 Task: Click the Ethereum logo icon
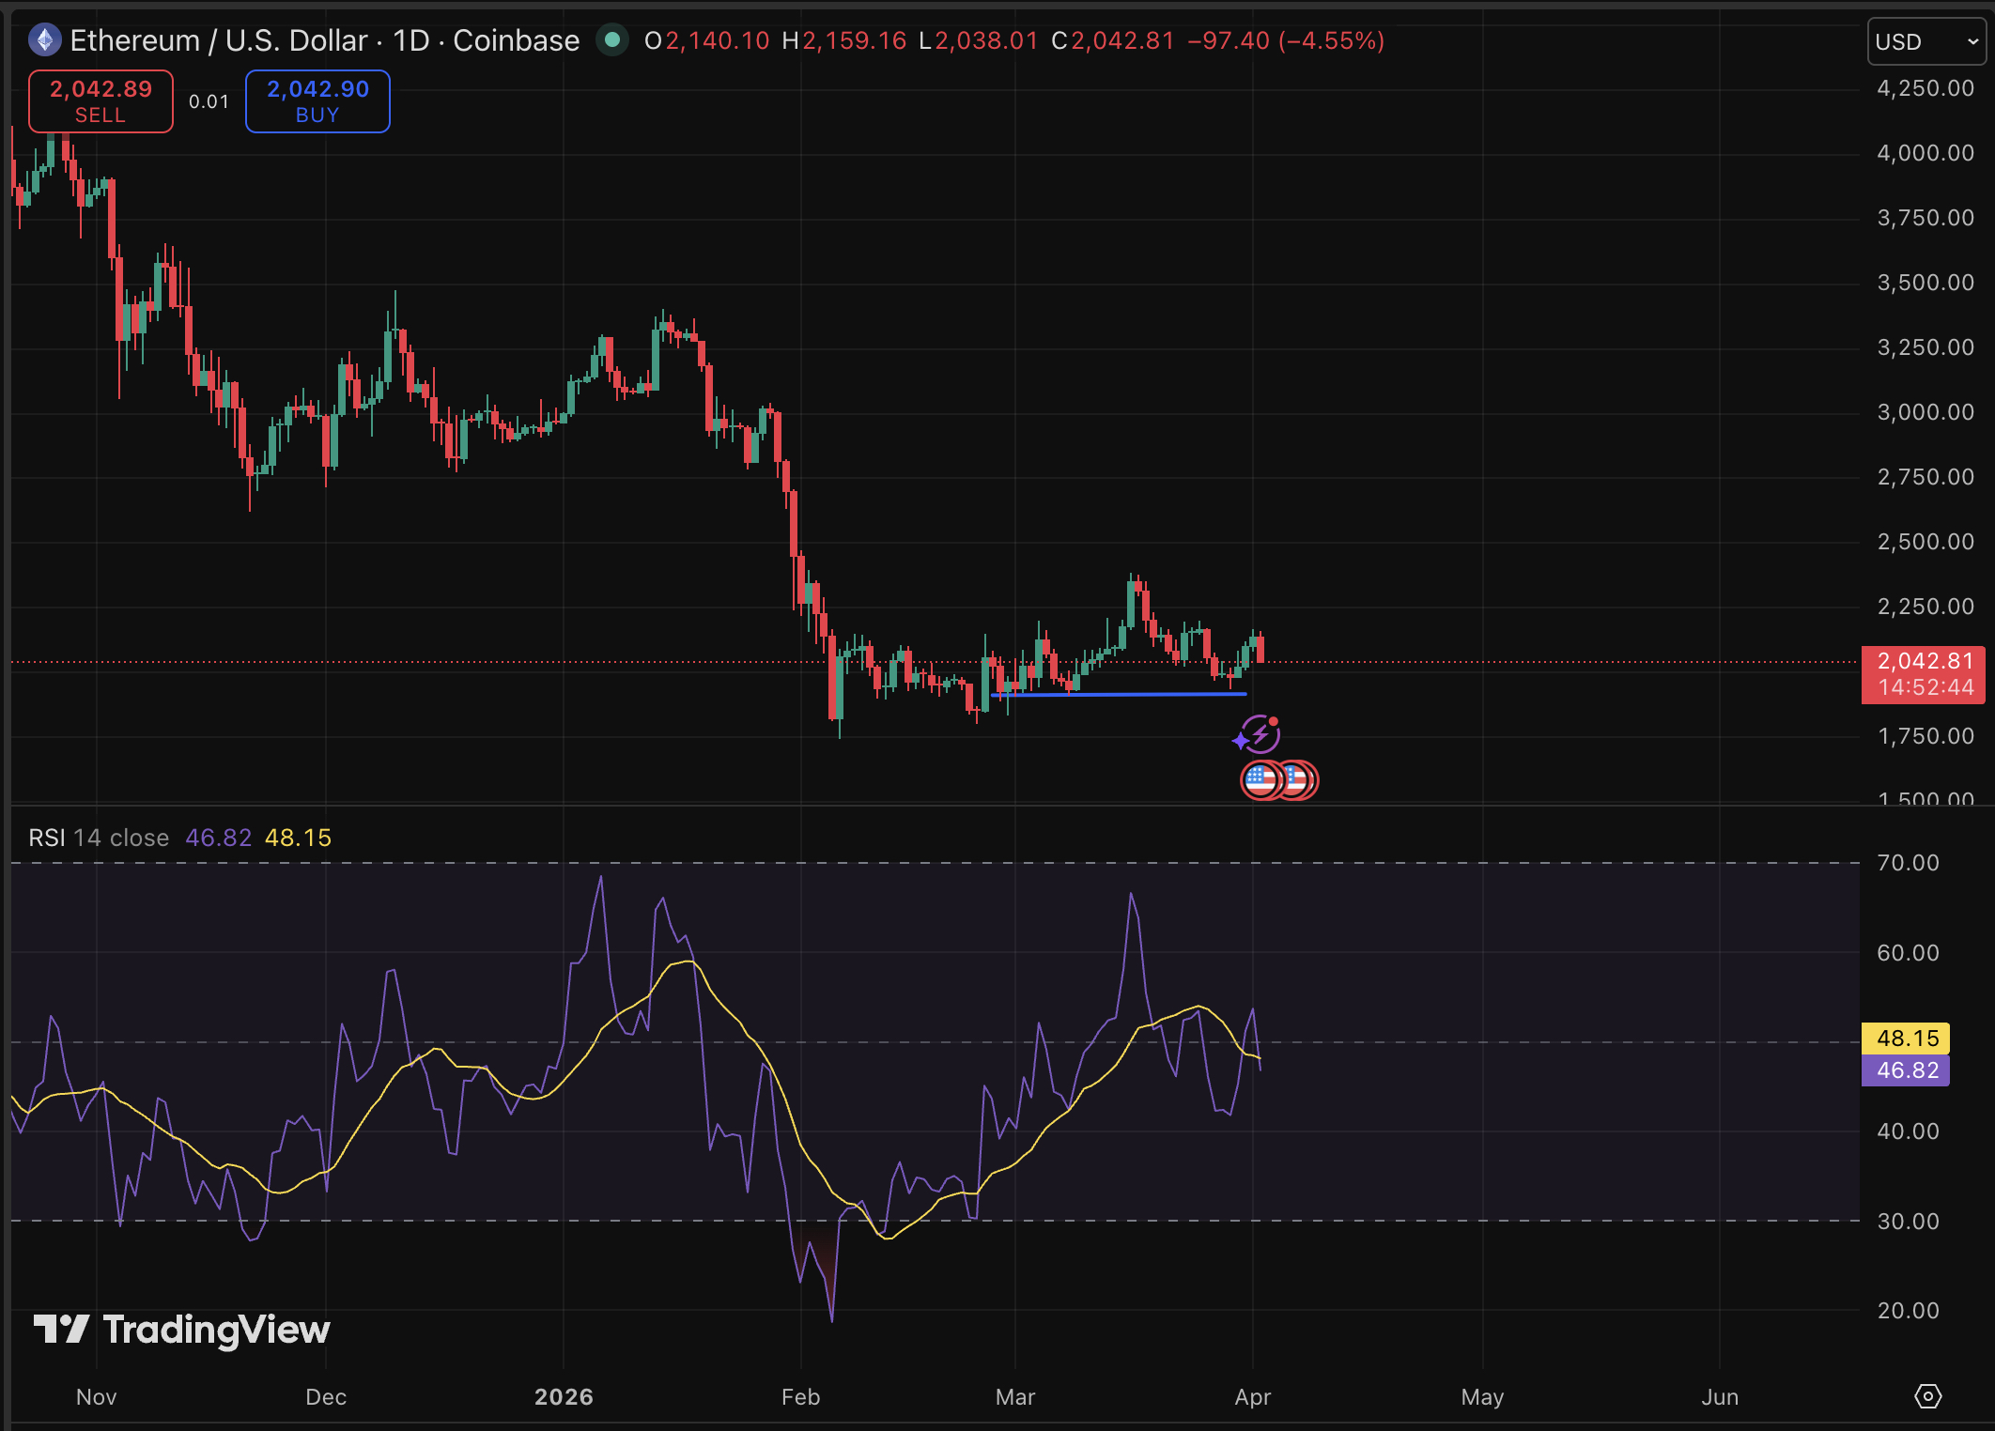(43, 40)
